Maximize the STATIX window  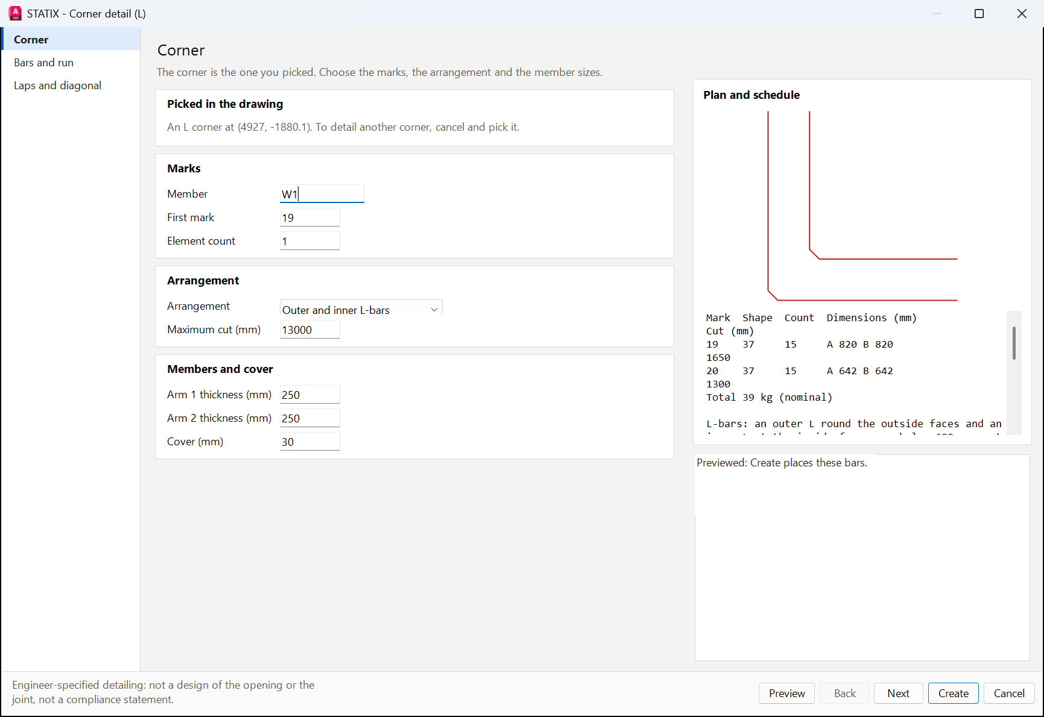click(x=979, y=13)
